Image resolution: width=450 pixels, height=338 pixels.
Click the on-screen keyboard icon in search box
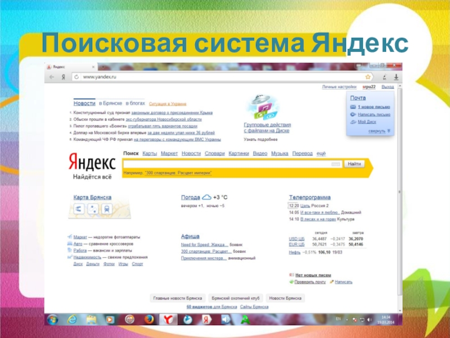335,164
